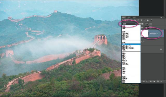Add a layer mask icon

[x=147, y=81]
